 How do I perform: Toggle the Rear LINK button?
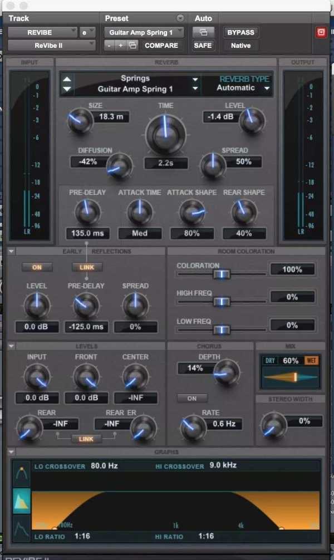[86, 439]
